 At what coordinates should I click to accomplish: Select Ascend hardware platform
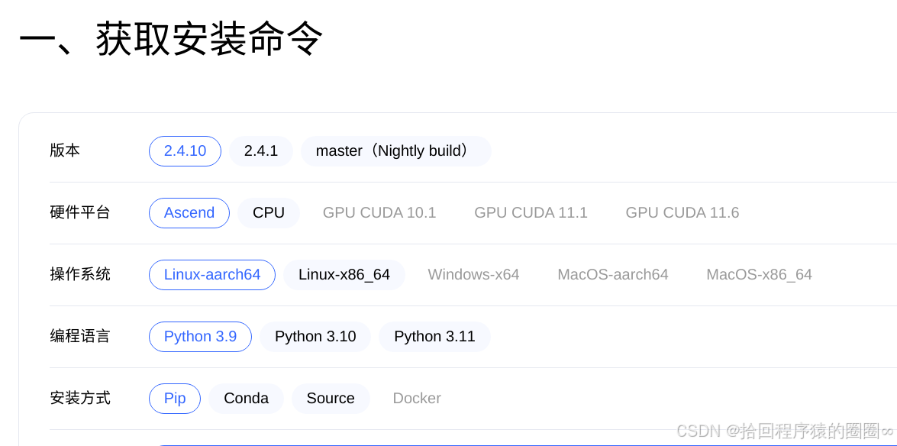coord(189,213)
